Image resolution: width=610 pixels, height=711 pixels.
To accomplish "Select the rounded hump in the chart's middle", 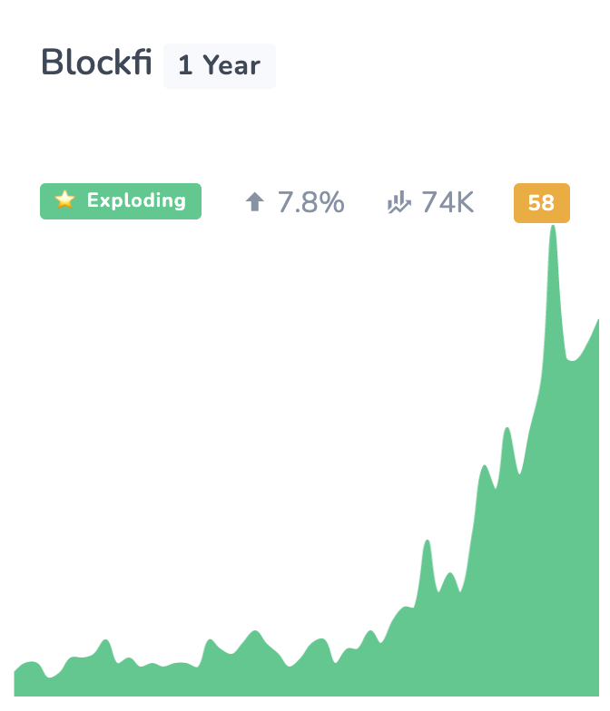I will tap(255, 631).
